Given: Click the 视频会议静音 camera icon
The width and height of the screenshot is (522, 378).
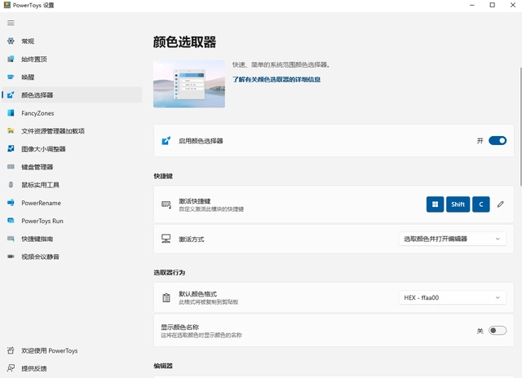Looking at the screenshot, I should (x=11, y=257).
